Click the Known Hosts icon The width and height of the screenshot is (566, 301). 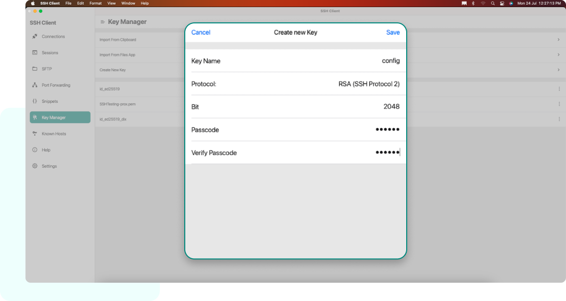tap(35, 134)
